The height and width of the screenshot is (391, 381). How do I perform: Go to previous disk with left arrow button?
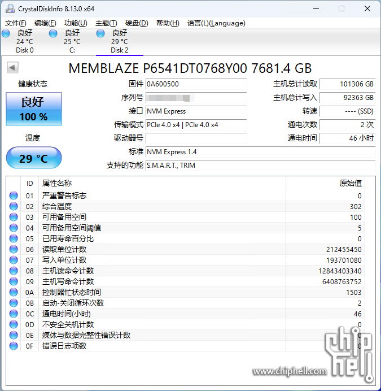pos(12,67)
